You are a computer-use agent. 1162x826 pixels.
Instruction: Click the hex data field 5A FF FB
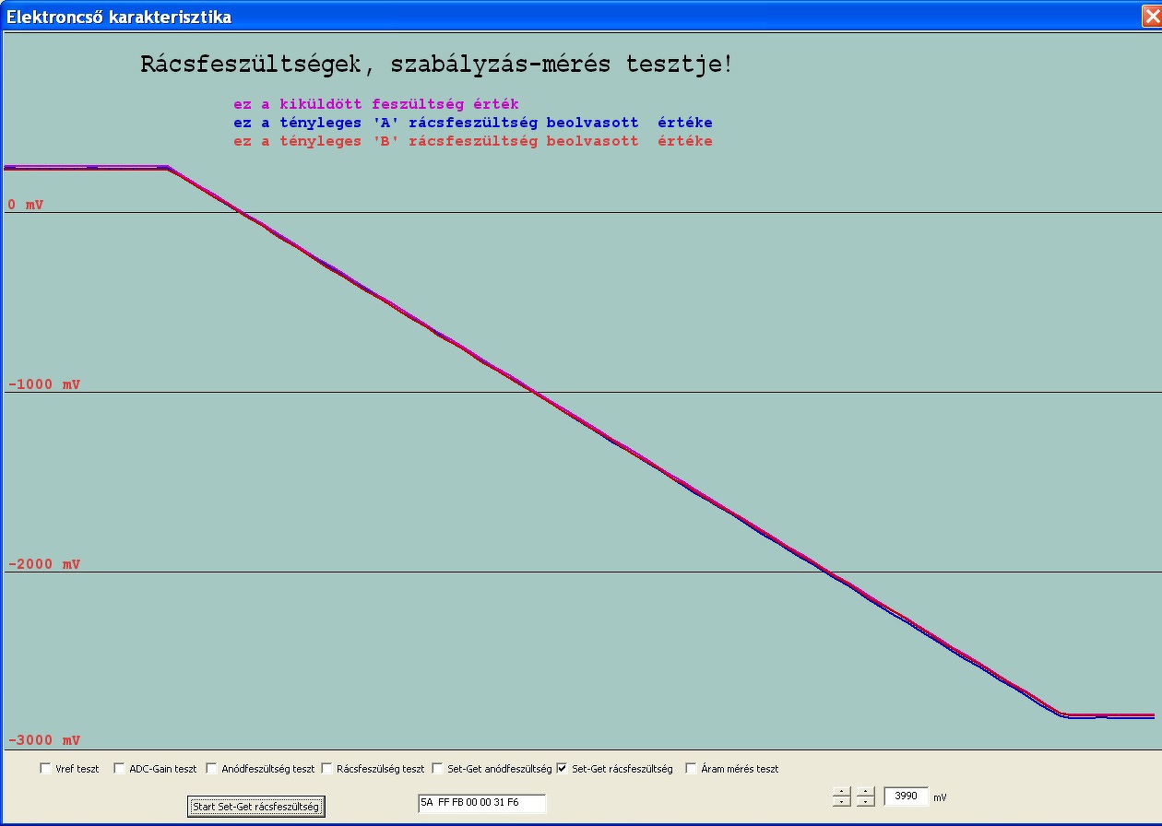[481, 803]
